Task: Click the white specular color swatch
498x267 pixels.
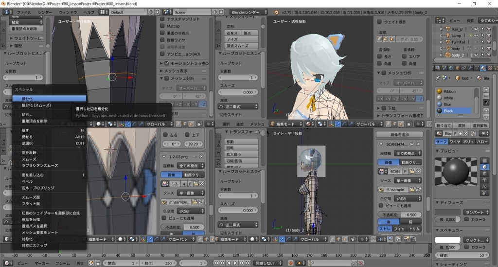Action: pyautogui.click(x=447, y=240)
